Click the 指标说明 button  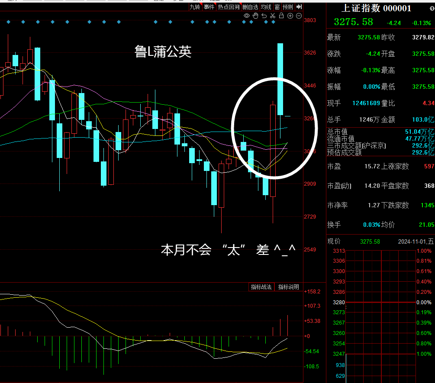(x=289, y=287)
